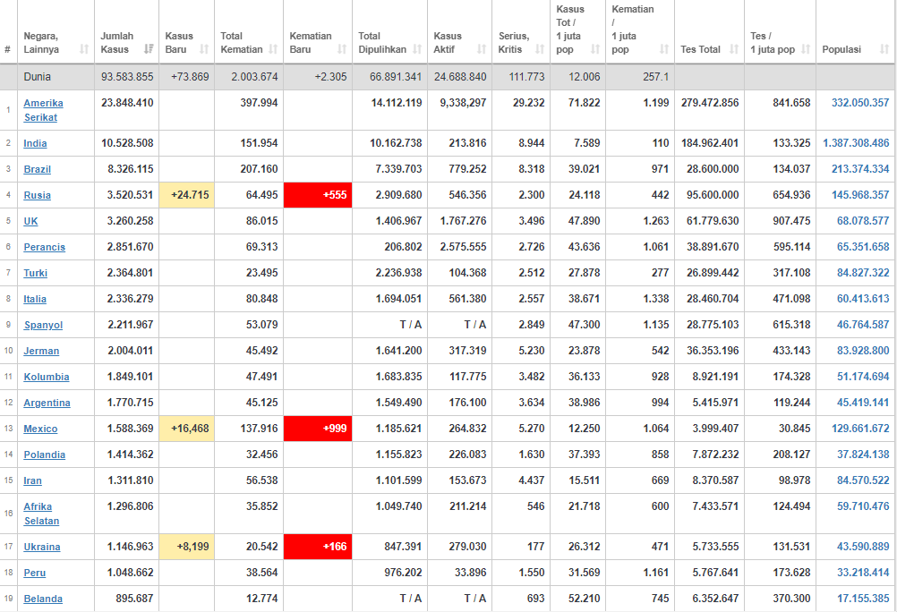Open the Afrika Selatan country link
Image resolution: width=897 pixels, height=612 pixels.
(41, 514)
